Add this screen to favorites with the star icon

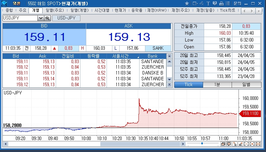[x=187, y=3]
